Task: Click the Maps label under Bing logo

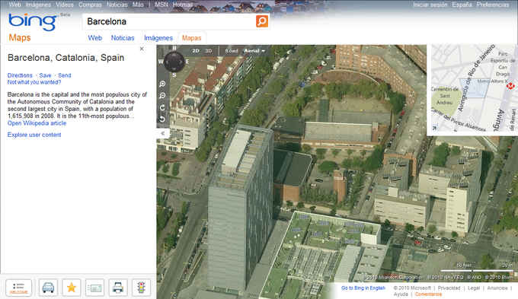Action: (x=20, y=37)
